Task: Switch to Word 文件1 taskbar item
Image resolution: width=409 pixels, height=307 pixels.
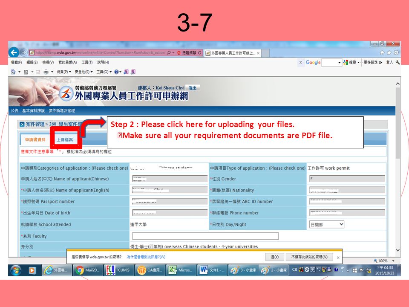Action: 212,270
